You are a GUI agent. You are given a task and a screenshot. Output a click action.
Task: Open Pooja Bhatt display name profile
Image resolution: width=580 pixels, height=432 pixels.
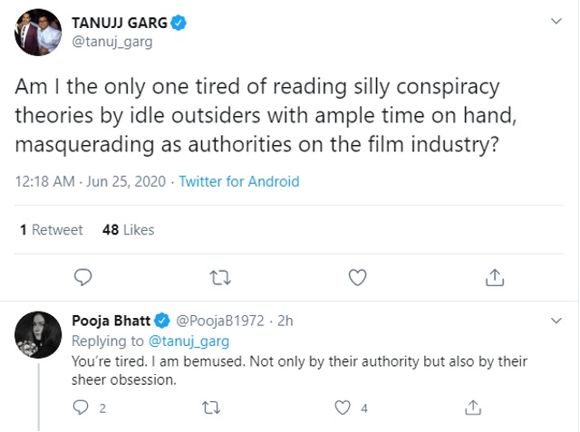[111, 321]
